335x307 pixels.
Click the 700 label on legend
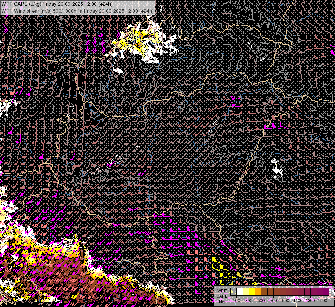pyautogui.click(x=273, y=301)
